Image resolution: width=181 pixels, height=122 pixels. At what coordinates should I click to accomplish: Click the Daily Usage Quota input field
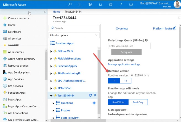(x=129, y=46)
